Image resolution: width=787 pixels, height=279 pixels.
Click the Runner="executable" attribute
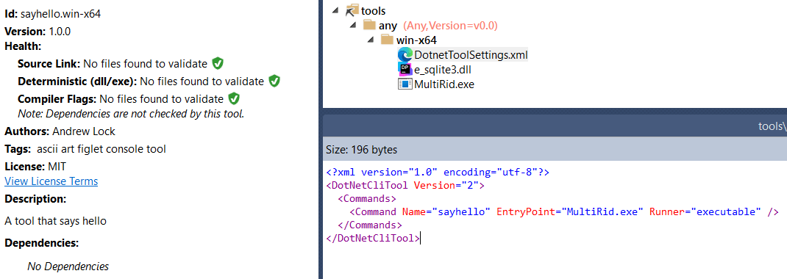tap(705, 211)
